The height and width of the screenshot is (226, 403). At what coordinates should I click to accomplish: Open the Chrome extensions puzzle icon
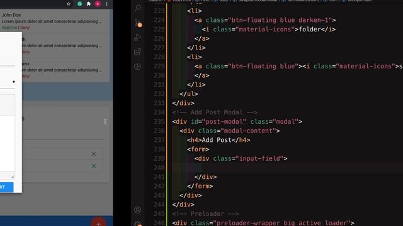pyautogui.click(x=89, y=4)
